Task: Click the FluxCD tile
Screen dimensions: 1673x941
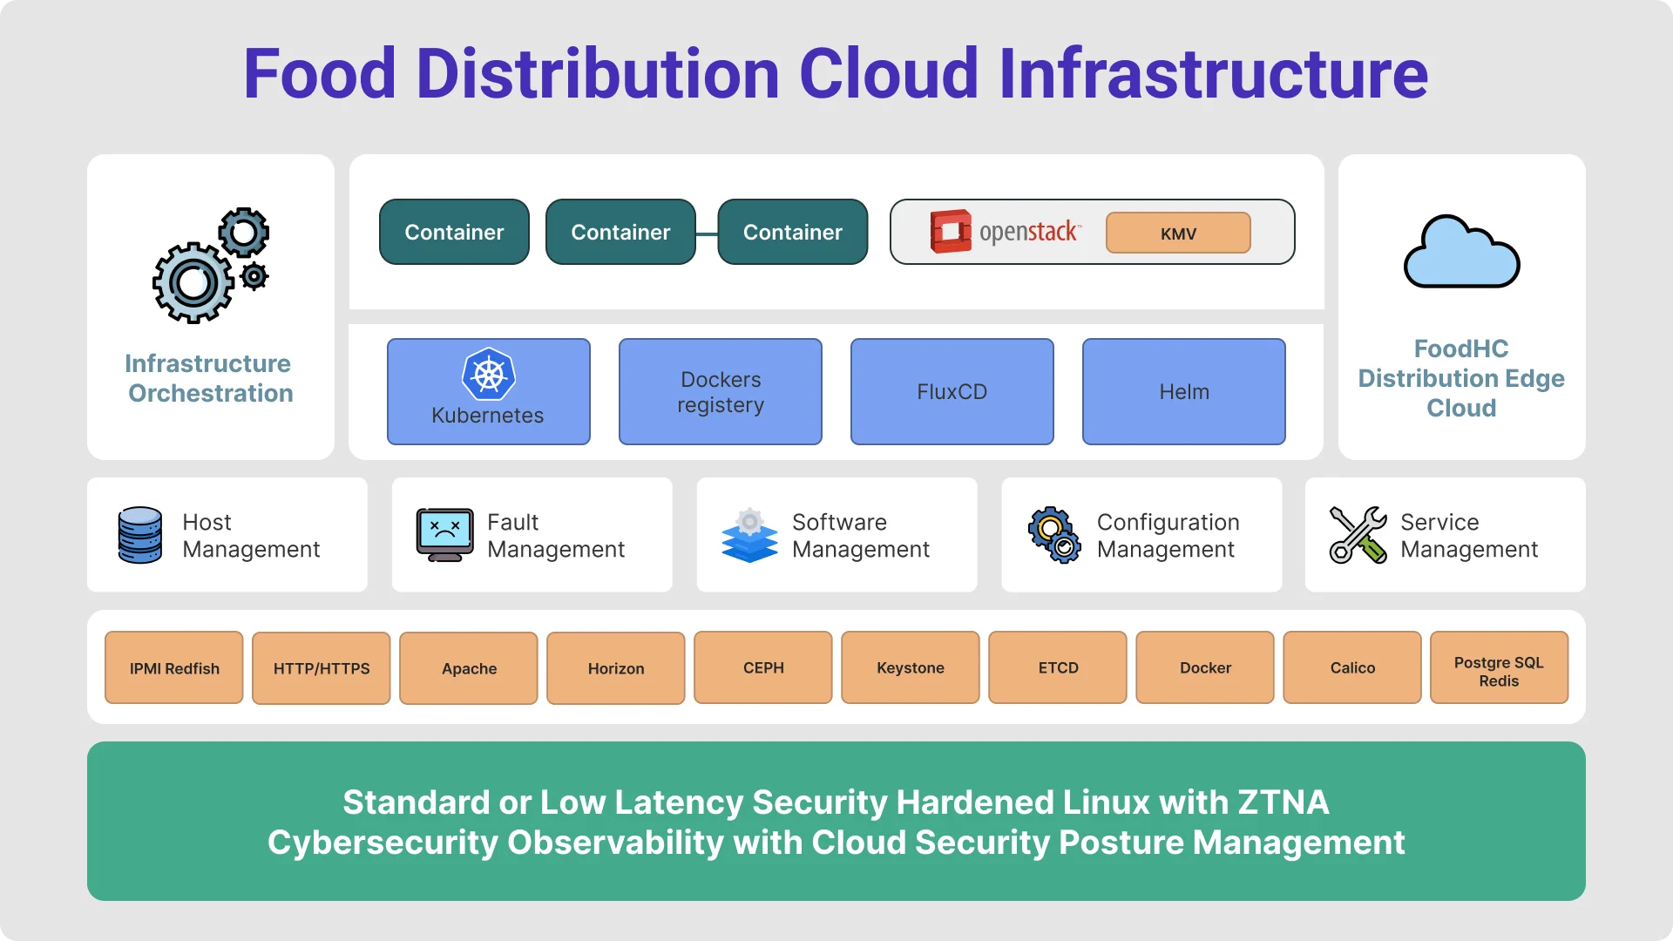Action: pyautogui.click(x=952, y=392)
